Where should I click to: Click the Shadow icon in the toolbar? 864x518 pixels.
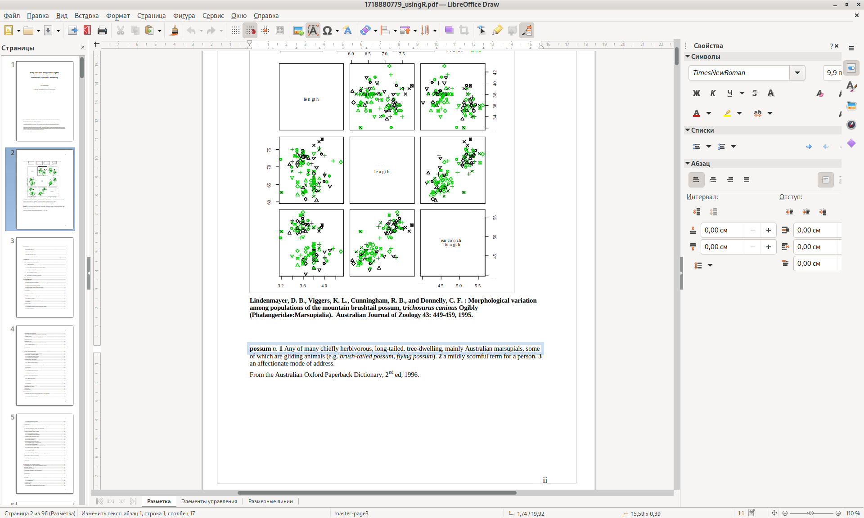[x=449, y=30]
